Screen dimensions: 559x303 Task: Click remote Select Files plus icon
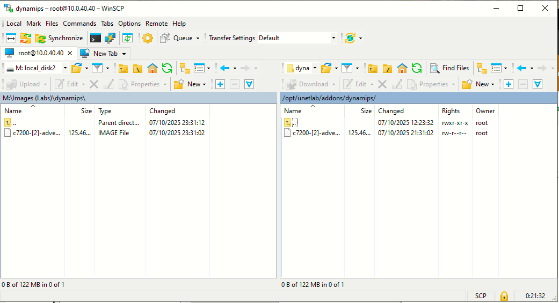coord(509,84)
